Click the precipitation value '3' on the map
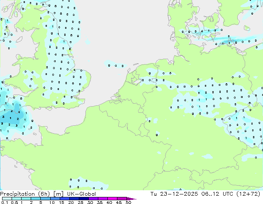 [x=3, y=117]
